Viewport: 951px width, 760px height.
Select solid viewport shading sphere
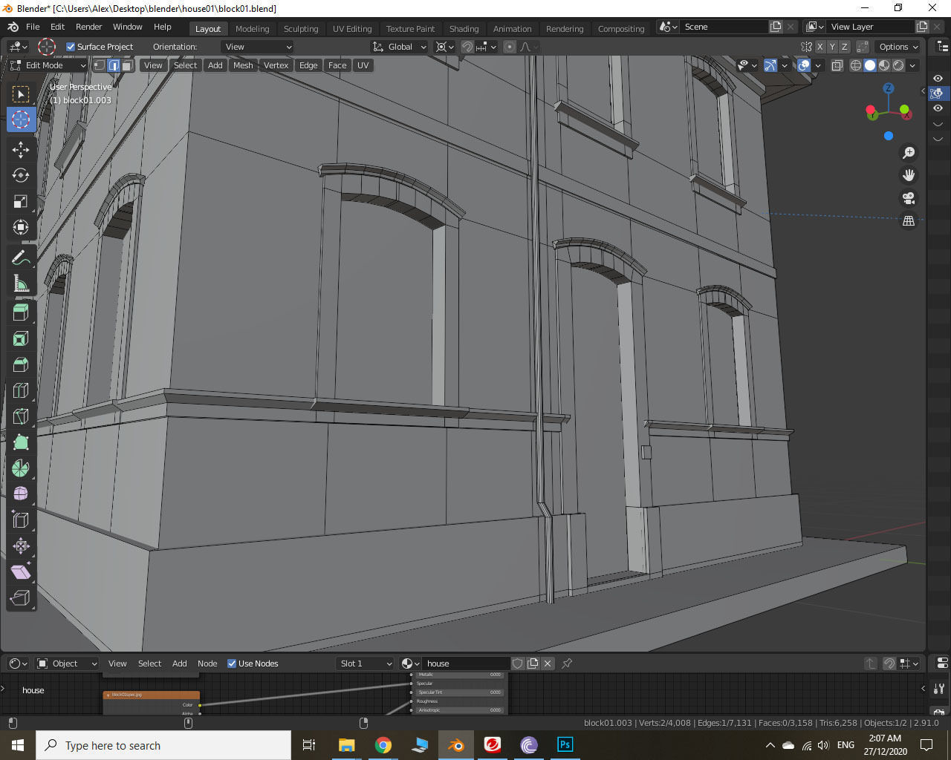[870, 65]
